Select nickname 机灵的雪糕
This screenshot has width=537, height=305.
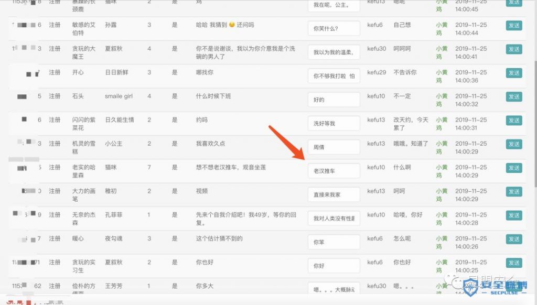pyautogui.click(x=83, y=147)
